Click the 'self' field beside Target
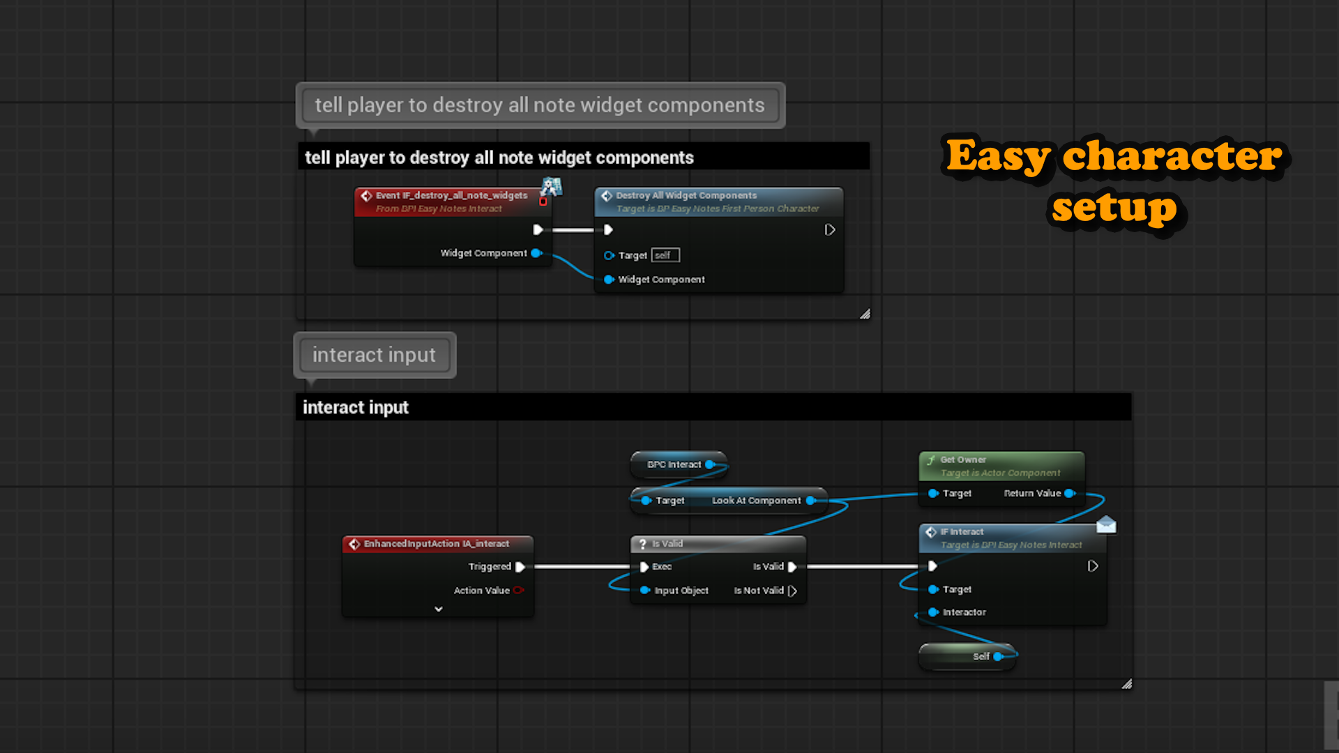Viewport: 1339px width, 753px height. pyautogui.click(x=665, y=255)
